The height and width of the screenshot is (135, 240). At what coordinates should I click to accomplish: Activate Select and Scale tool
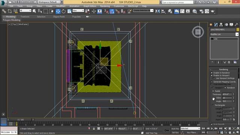click(69, 11)
